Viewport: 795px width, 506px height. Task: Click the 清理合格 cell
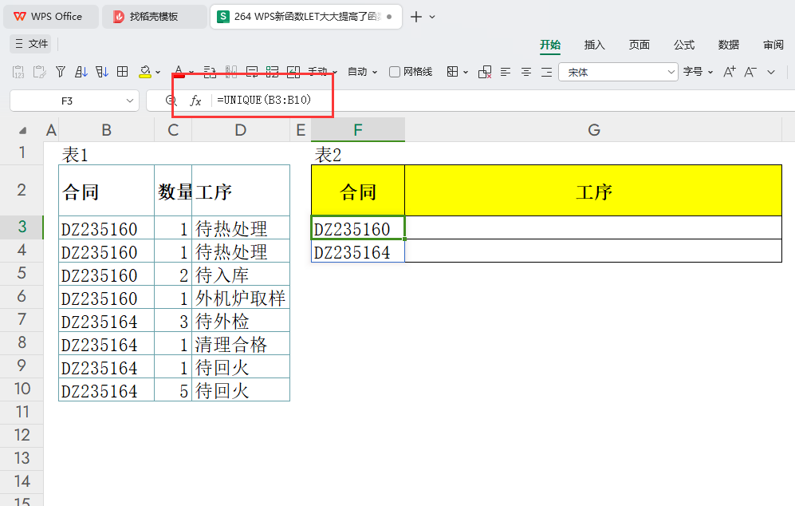pos(241,344)
